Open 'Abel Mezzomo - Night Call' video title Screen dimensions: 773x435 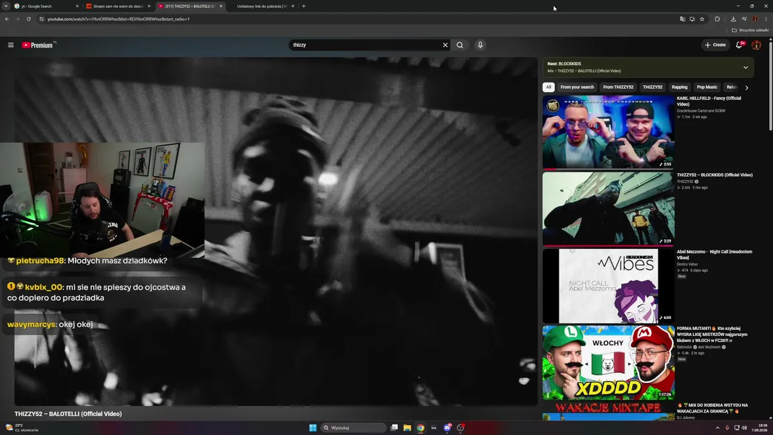tap(714, 254)
